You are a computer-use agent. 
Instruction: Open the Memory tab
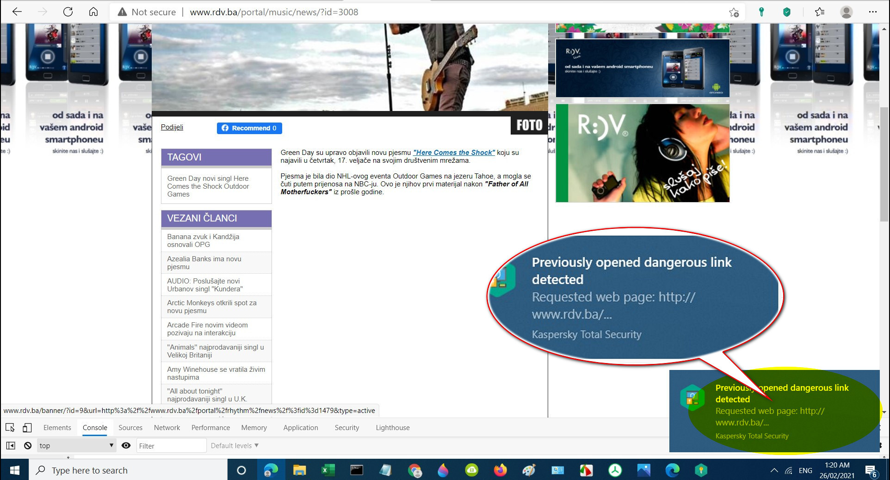coord(254,428)
